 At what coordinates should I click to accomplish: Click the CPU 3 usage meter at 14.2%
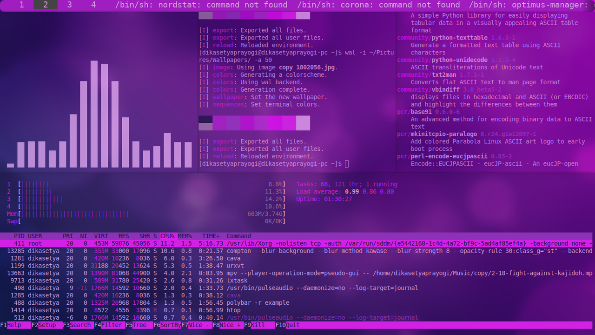pos(146,199)
